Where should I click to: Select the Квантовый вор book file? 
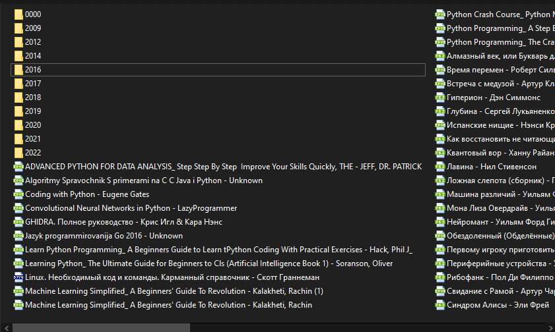[x=500, y=153]
